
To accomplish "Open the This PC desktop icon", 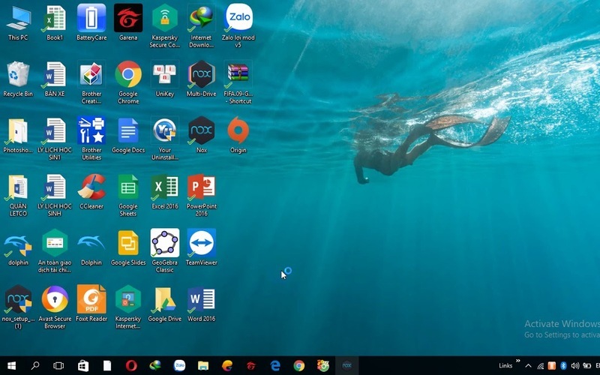I will 18,22.
